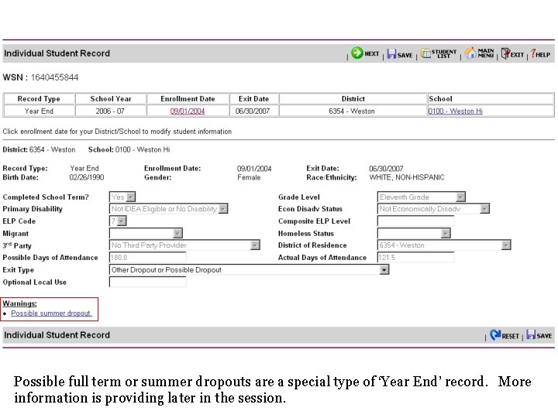Click the '6354 - Weston' district table cell
The width and height of the screenshot is (558, 418).
[352, 111]
